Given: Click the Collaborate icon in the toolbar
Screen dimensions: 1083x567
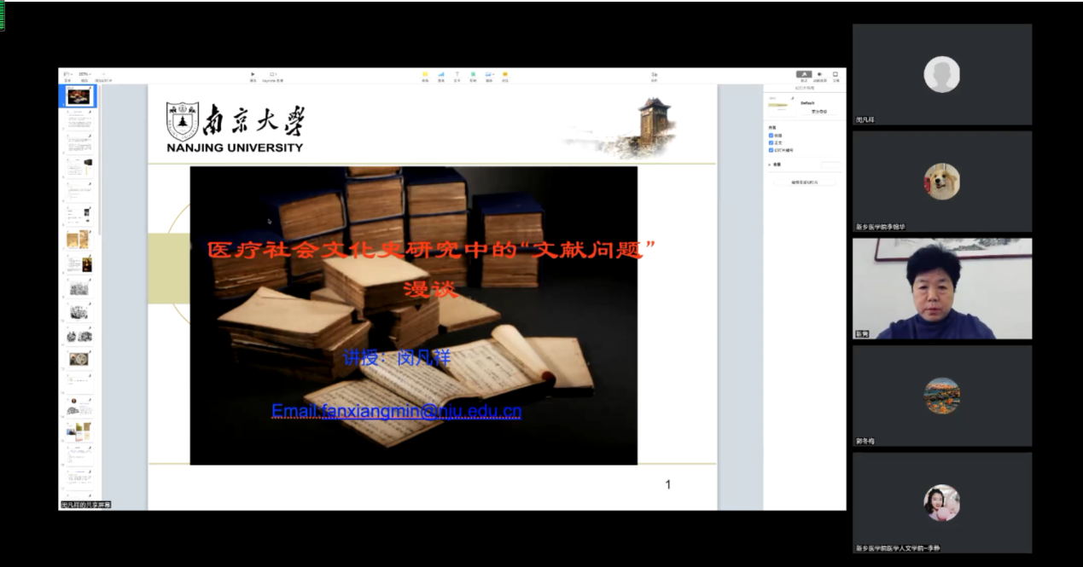Looking at the screenshot, I should [655, 75].
